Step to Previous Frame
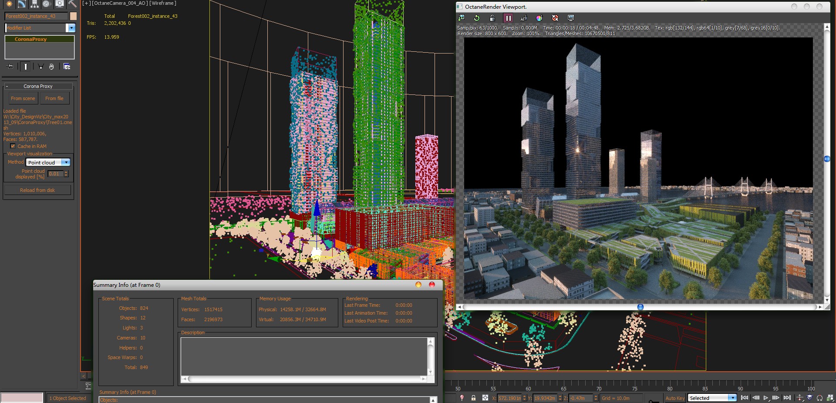Screen dimensions: 836x403 [x=755, y=398]
